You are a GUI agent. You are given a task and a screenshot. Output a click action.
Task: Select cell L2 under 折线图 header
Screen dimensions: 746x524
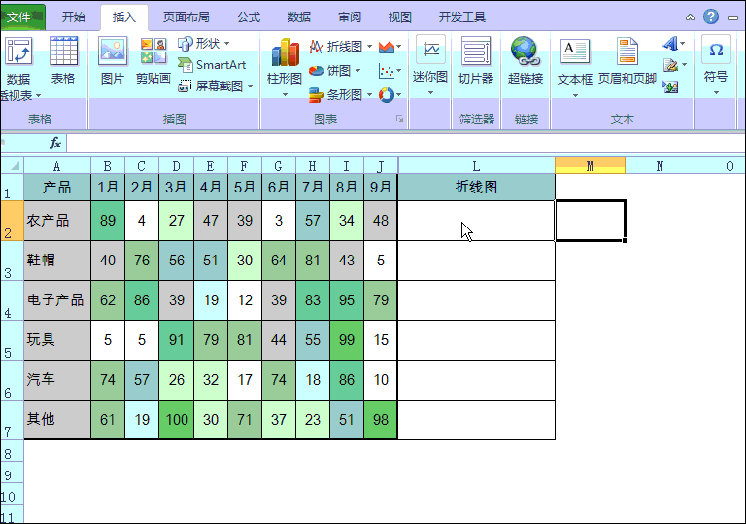pyautogui.click(x=476, y=221)
